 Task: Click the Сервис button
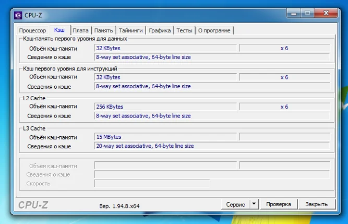point(235,204)
